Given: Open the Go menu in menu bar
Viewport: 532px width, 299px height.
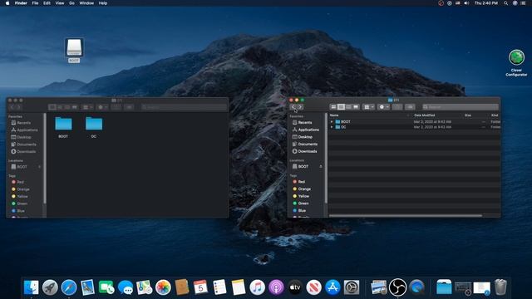Looking at the screenshot, I should (71, 3).
